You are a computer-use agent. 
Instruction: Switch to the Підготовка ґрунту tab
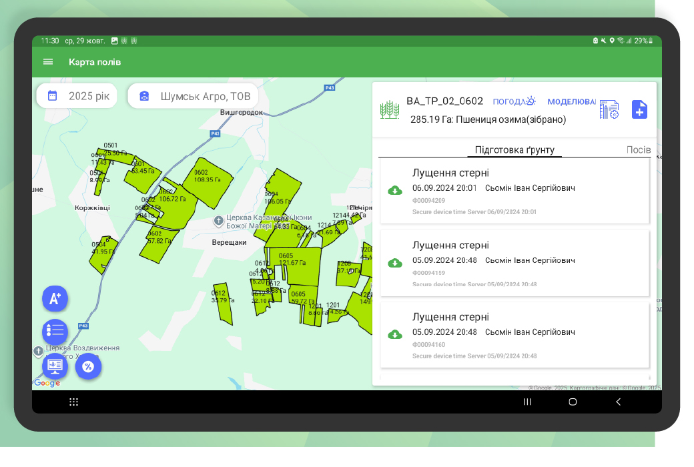514,150
